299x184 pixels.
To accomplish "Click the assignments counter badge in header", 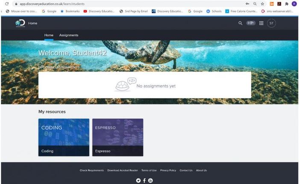I will pos(251,23).
